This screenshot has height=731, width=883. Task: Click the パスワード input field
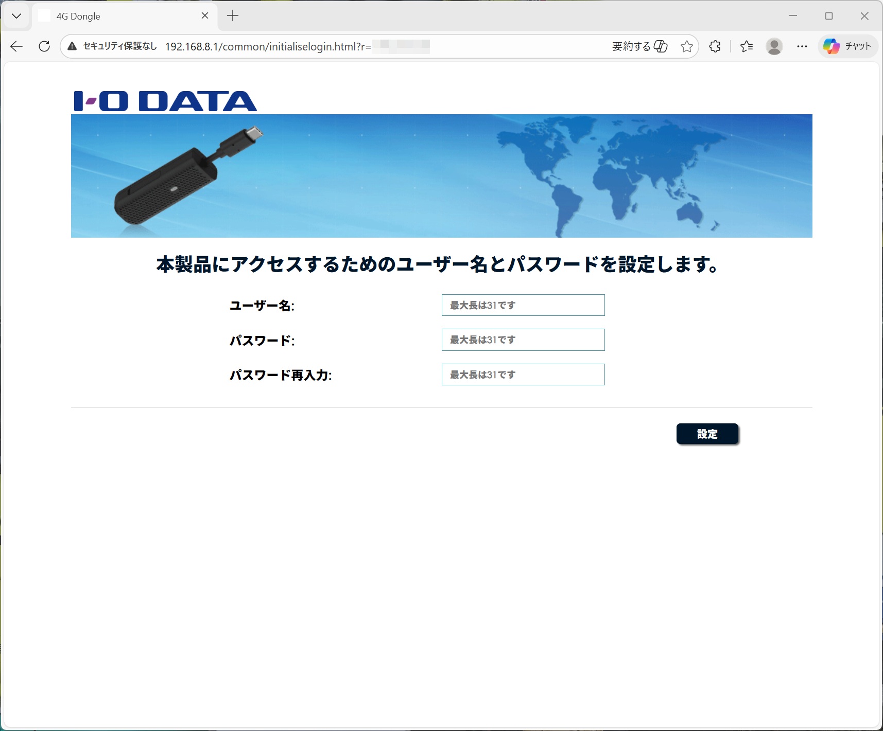point(523,340)
